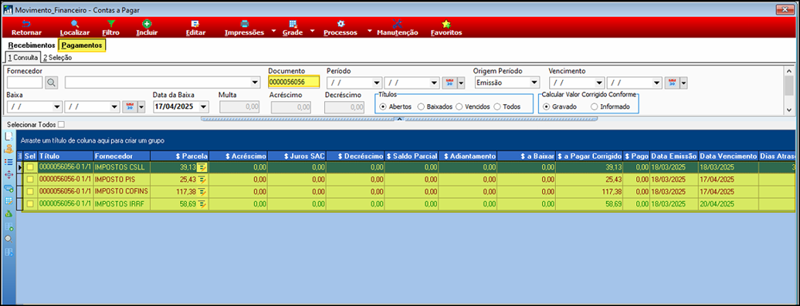Screen dimensions: 800x306
Task: Open the Origem Período Emissão dropdown
Action: [534, 82]
